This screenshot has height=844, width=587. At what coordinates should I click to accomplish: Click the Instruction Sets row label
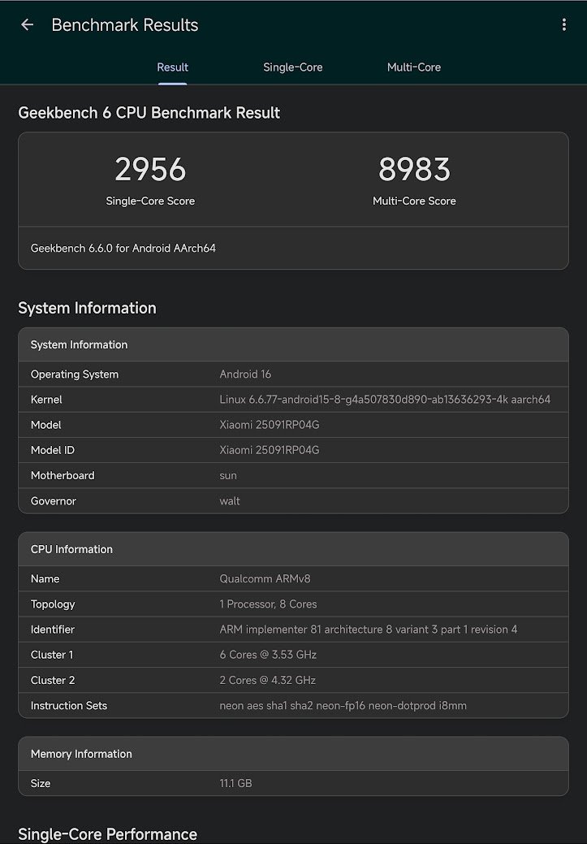pos(69,705)
